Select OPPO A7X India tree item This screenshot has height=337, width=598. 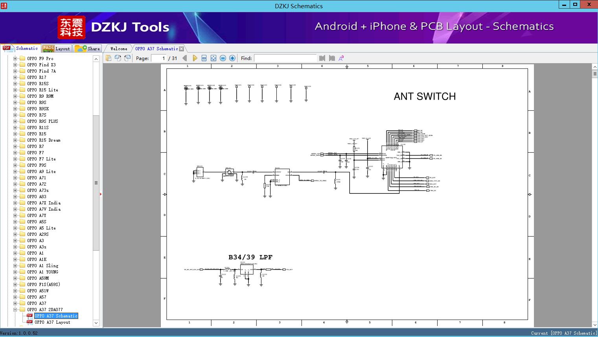click(44, 203)
